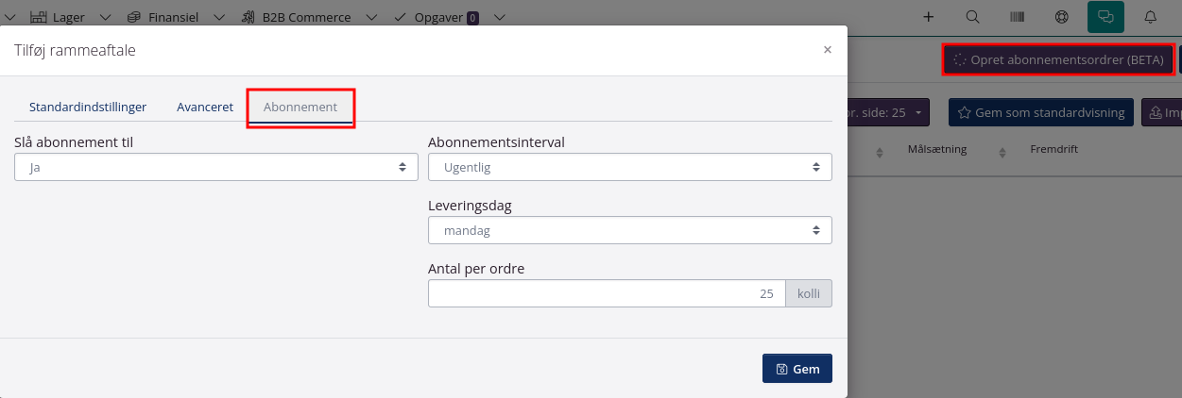Open Abonnementsinterval dropdown
Image resolution: width=1182 pixels, height=398 pixels.
pyautogui.click(x=630, y=167)
